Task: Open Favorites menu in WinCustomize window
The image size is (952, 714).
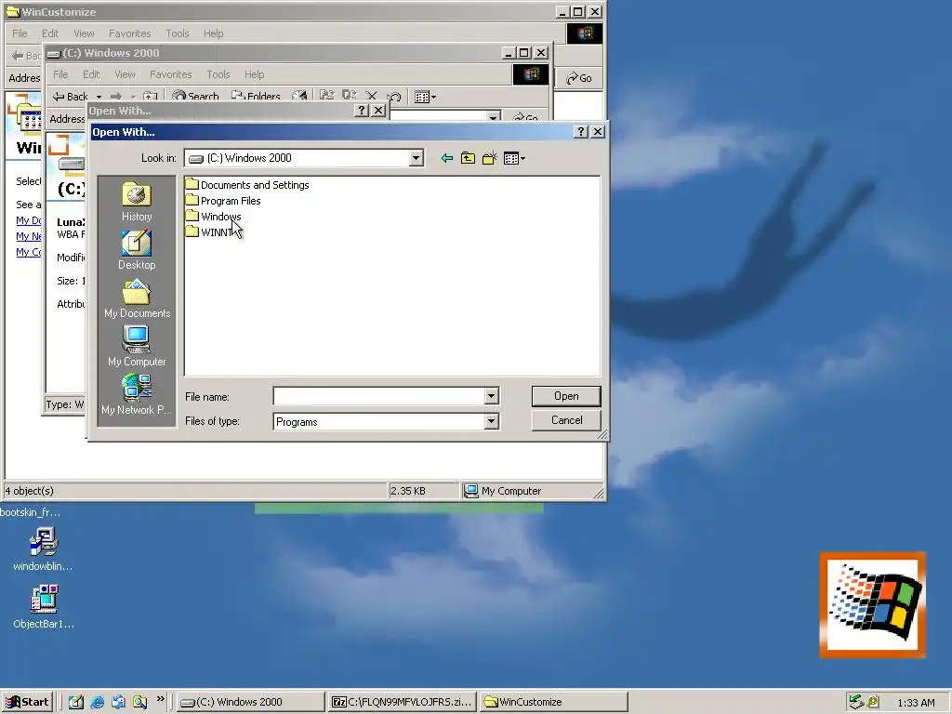Action: 129,33
